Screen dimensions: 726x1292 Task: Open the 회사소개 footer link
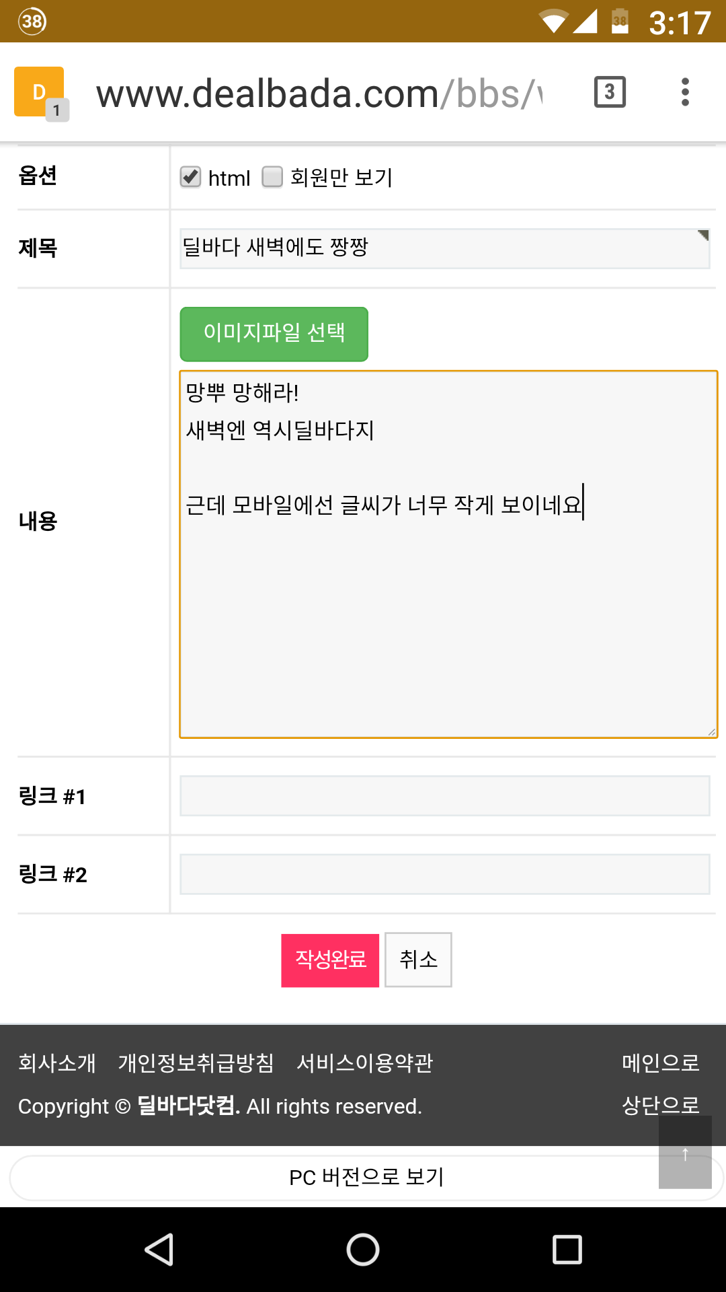pyautogui.click(x=57, y=1063)
